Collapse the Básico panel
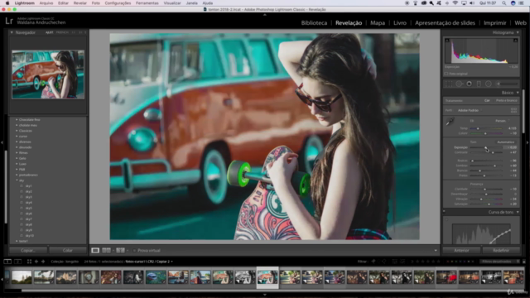 [x=518, y=93]
